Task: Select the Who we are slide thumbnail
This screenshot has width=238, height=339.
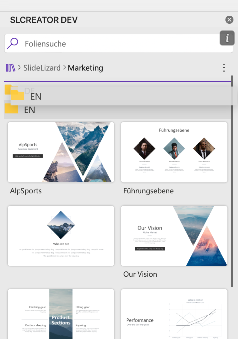Action: coord(61,236)
